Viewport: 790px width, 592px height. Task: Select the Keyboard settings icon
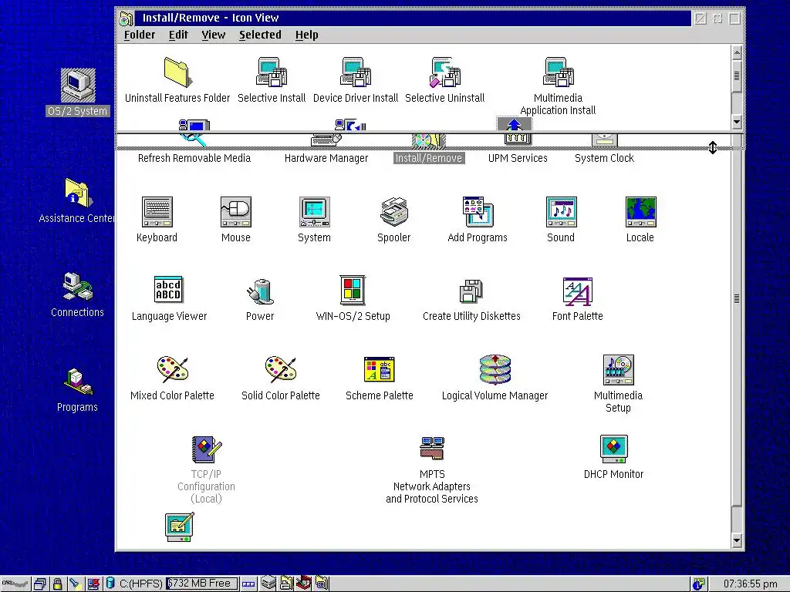pos(157,211)
